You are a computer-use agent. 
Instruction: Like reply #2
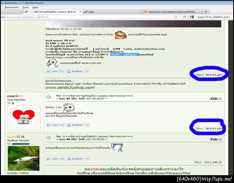point(55,159)
